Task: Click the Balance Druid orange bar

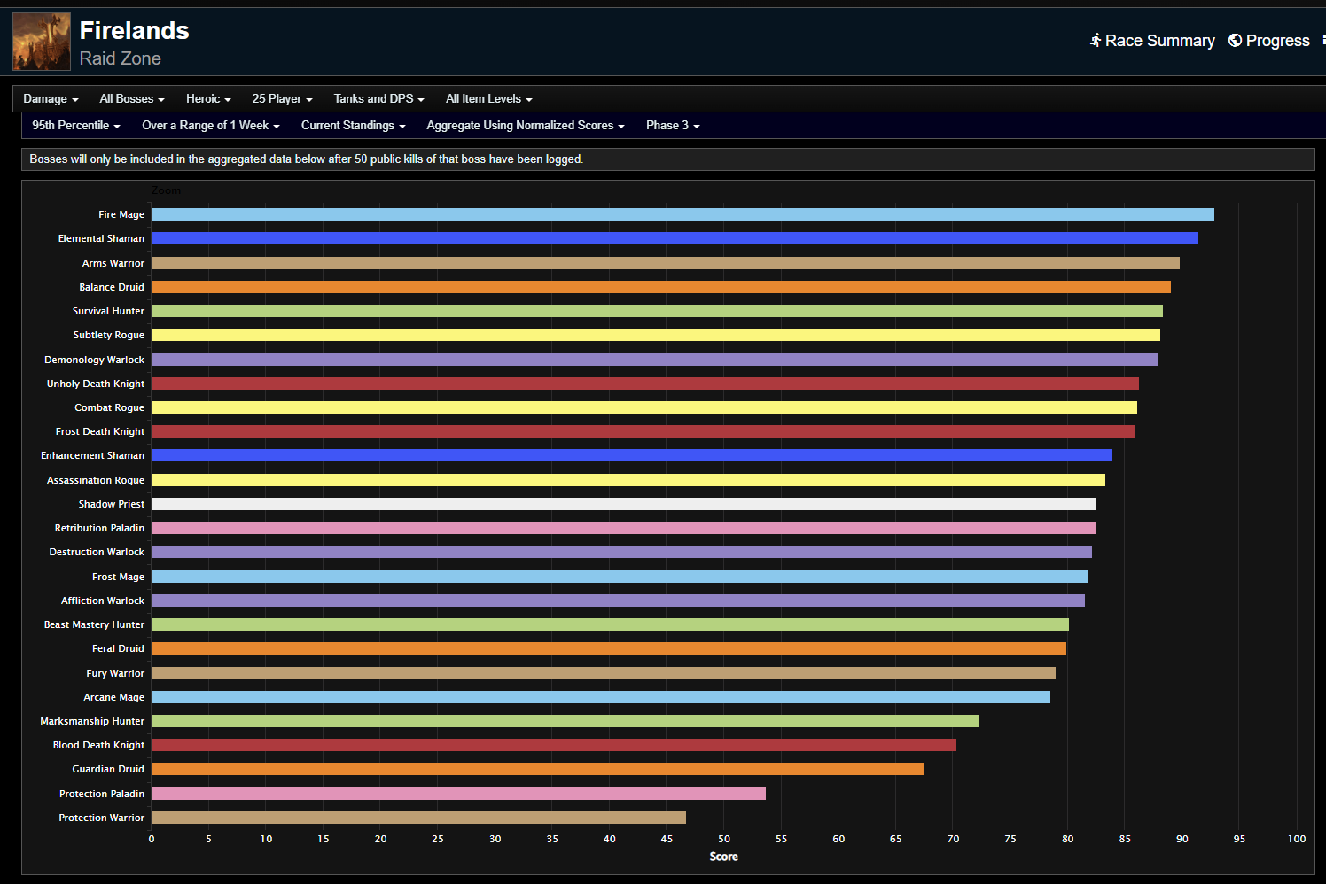Action: pyautogui.click(x=660, y=287)
